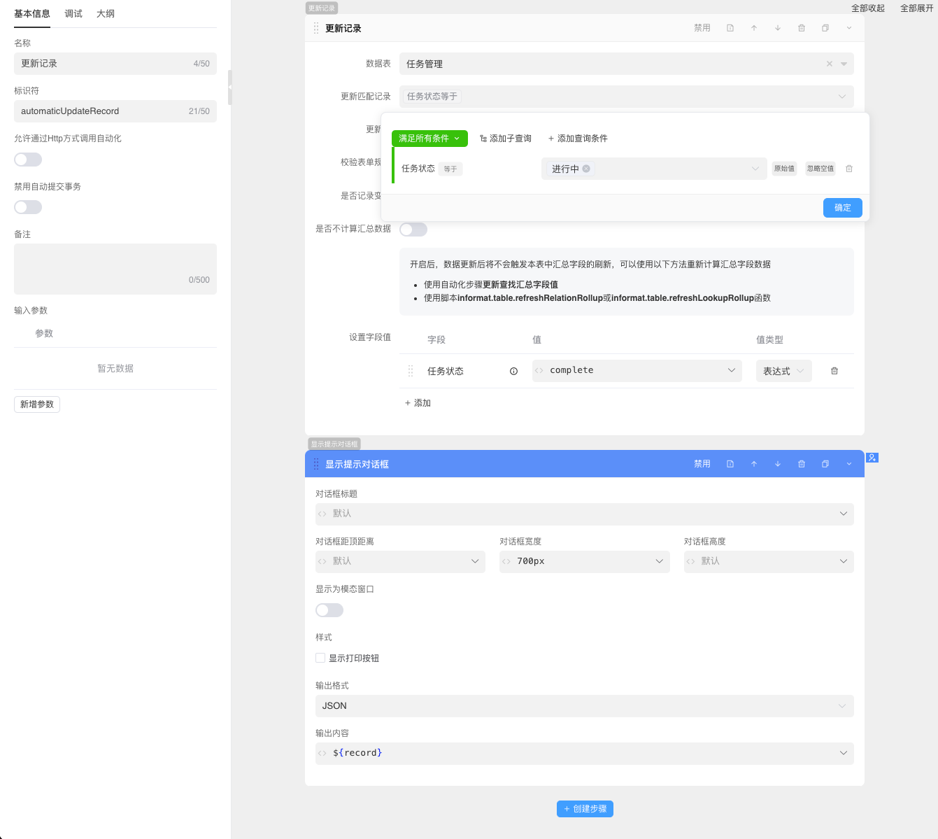938x839 pixels.
Task: Click info icon beside 任务状态 field
Action: click(513, 372)
